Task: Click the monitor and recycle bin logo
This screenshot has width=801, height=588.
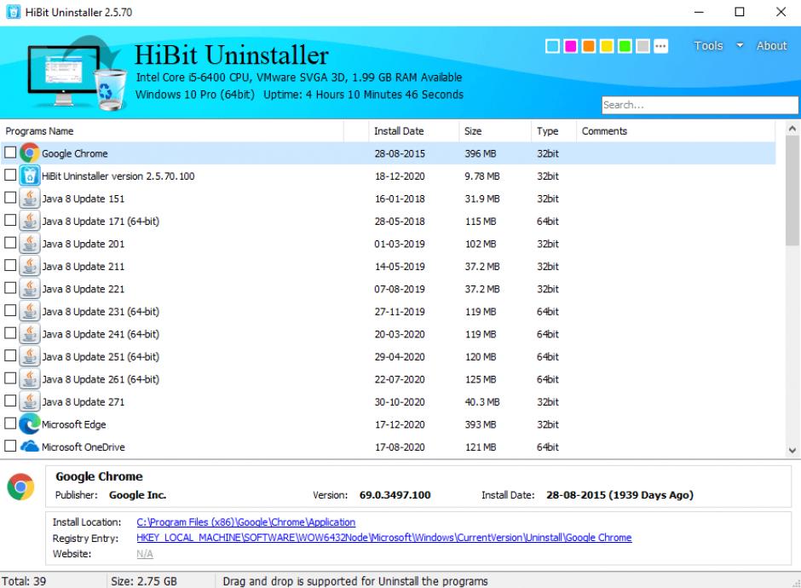Action: 77,73
